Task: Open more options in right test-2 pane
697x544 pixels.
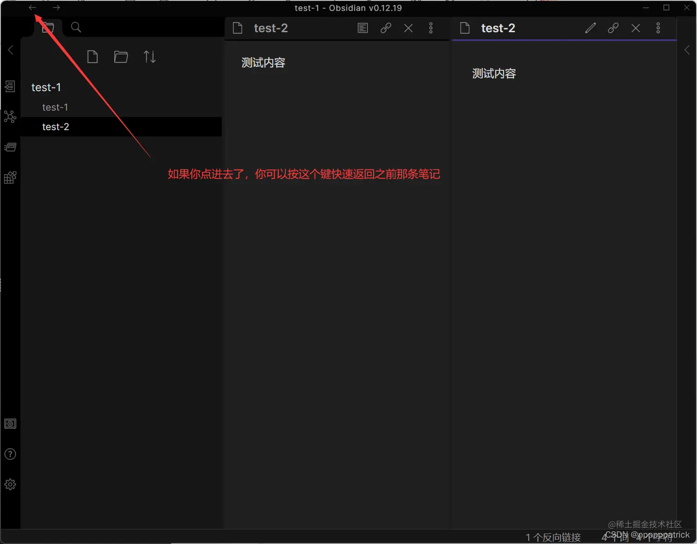Action: (658, 28)
